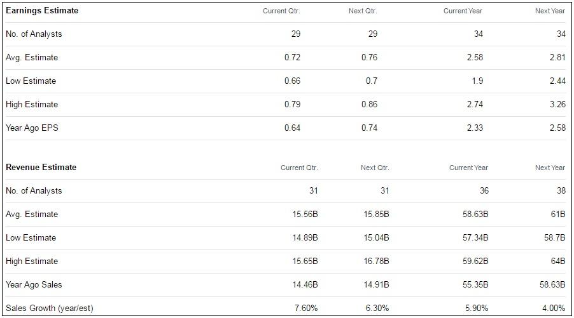Select Current Qtr. column header in Earnings table

tap(281, 11)
